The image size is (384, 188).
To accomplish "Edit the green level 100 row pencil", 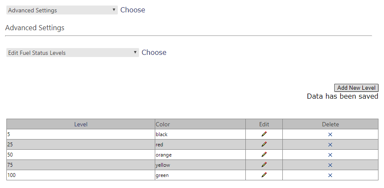I will [264, 175].
